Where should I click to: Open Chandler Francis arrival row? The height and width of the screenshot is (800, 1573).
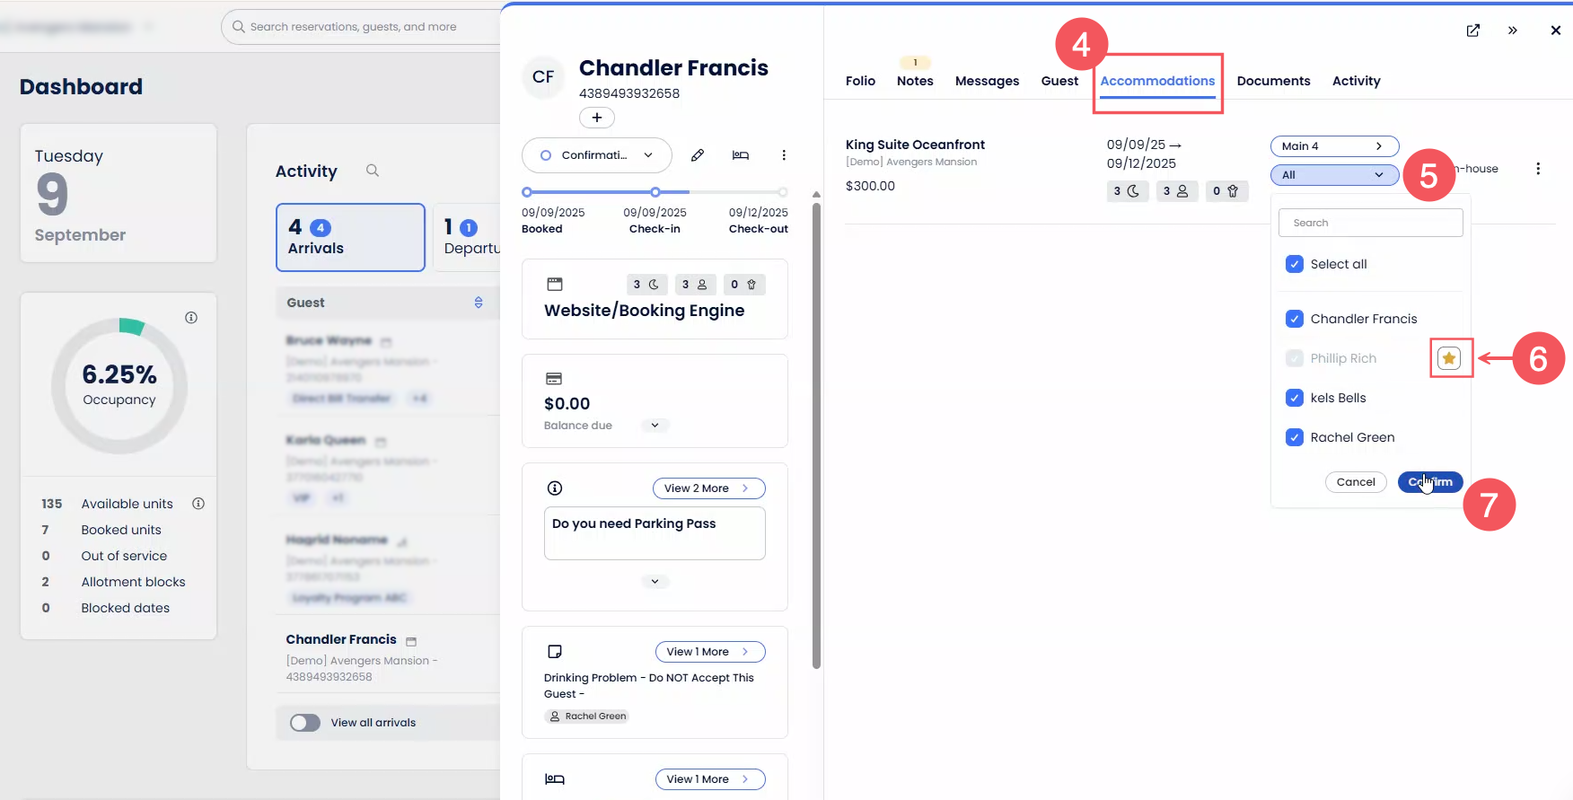pyautogui.click(x=388, y=657)
